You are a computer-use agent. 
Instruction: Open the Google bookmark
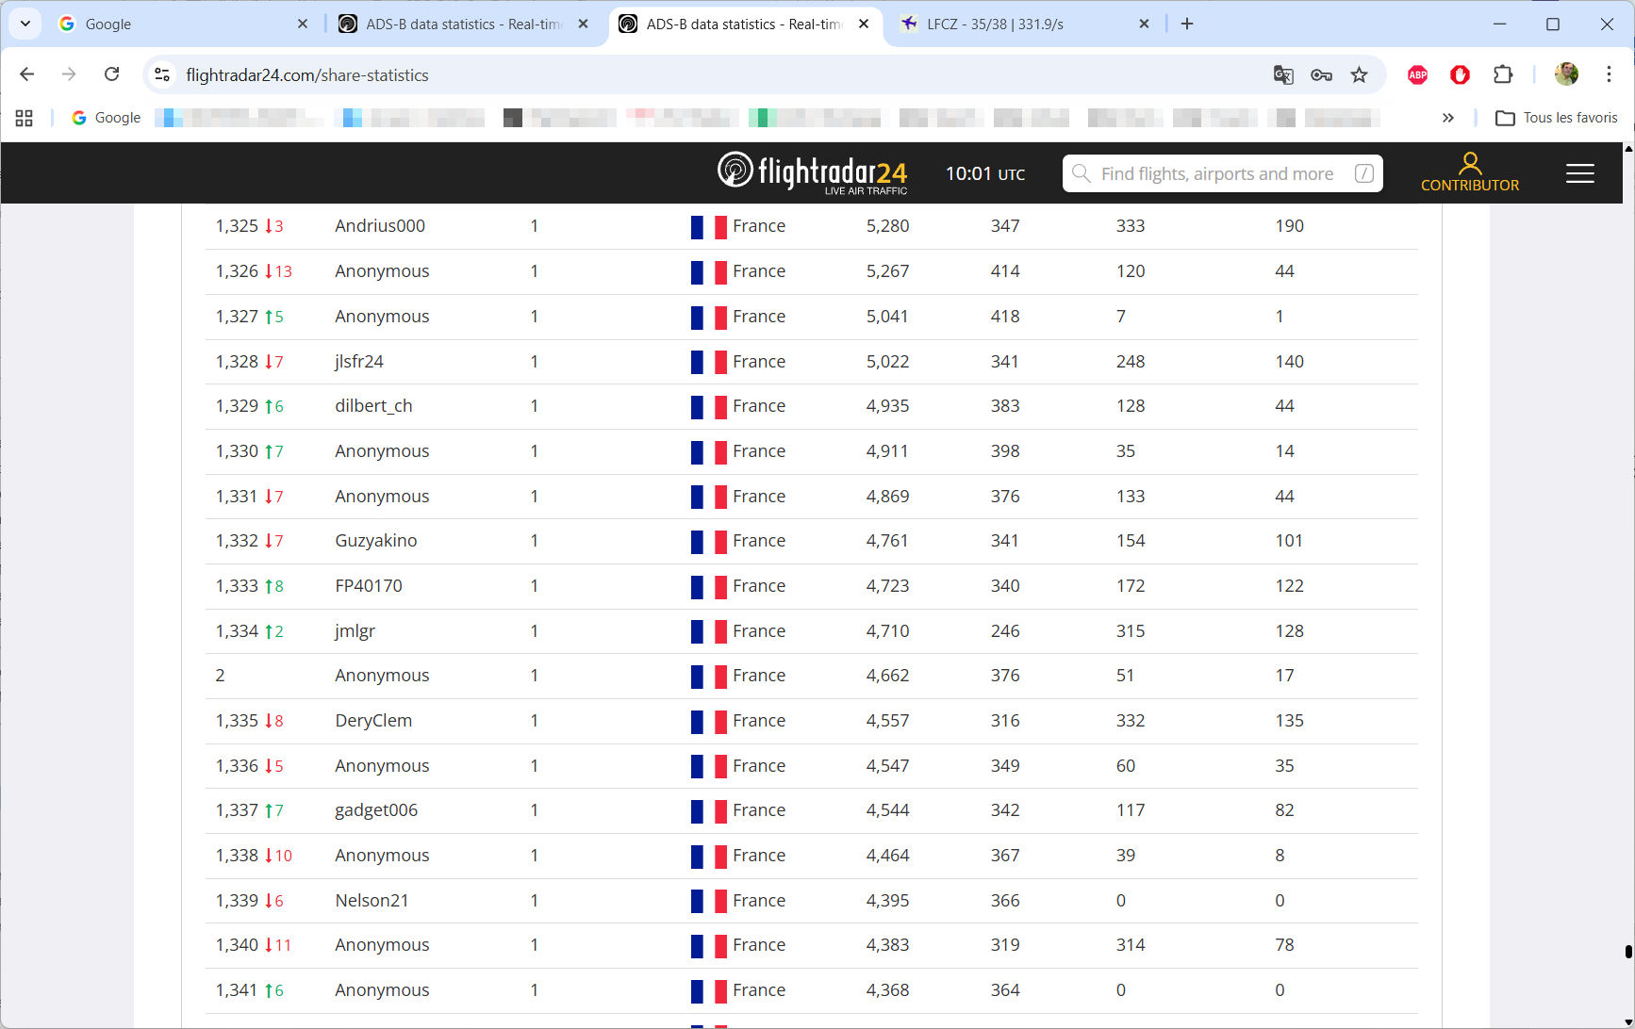(x=106, y=118)
